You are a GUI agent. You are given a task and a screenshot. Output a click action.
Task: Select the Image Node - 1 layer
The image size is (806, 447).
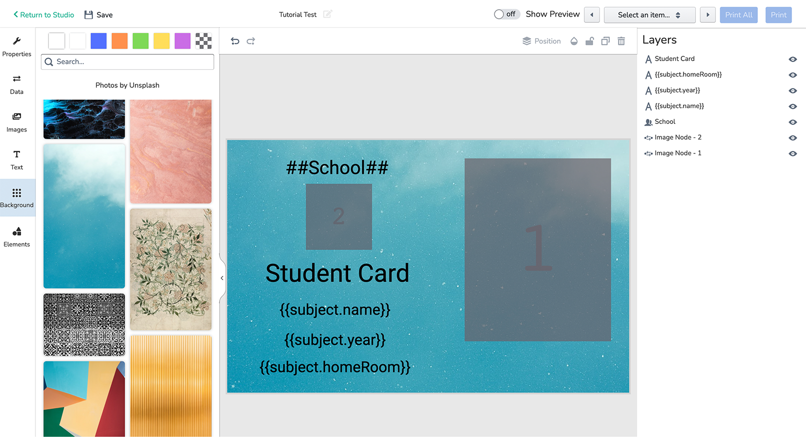678,153
